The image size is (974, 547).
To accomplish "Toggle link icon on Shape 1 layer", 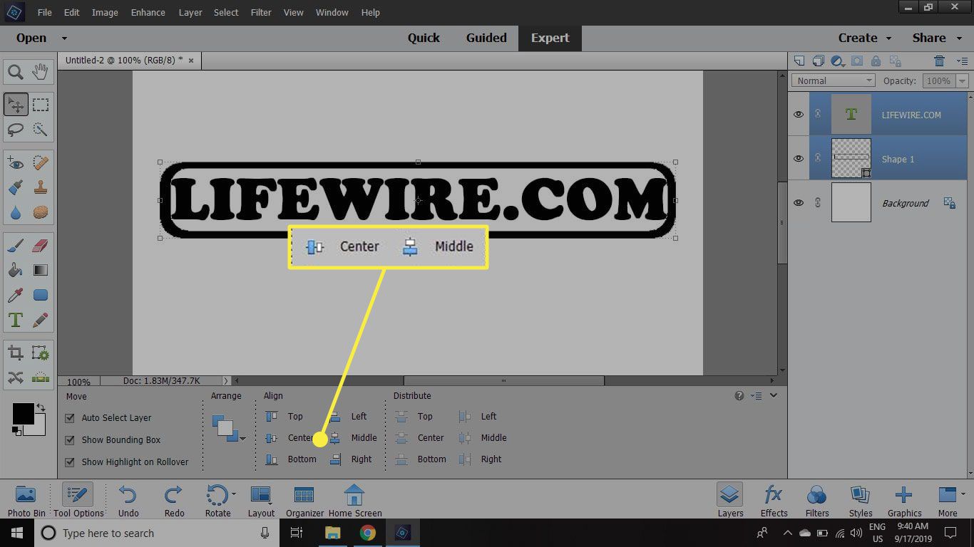I will pyautogui.click(x=819, y=159).
